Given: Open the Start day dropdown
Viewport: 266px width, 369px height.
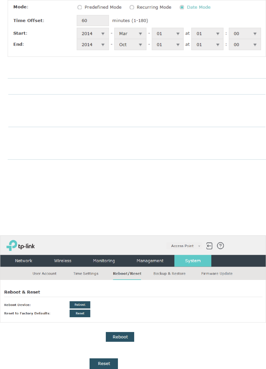Looking at the screenshot, I should [168, 33].
